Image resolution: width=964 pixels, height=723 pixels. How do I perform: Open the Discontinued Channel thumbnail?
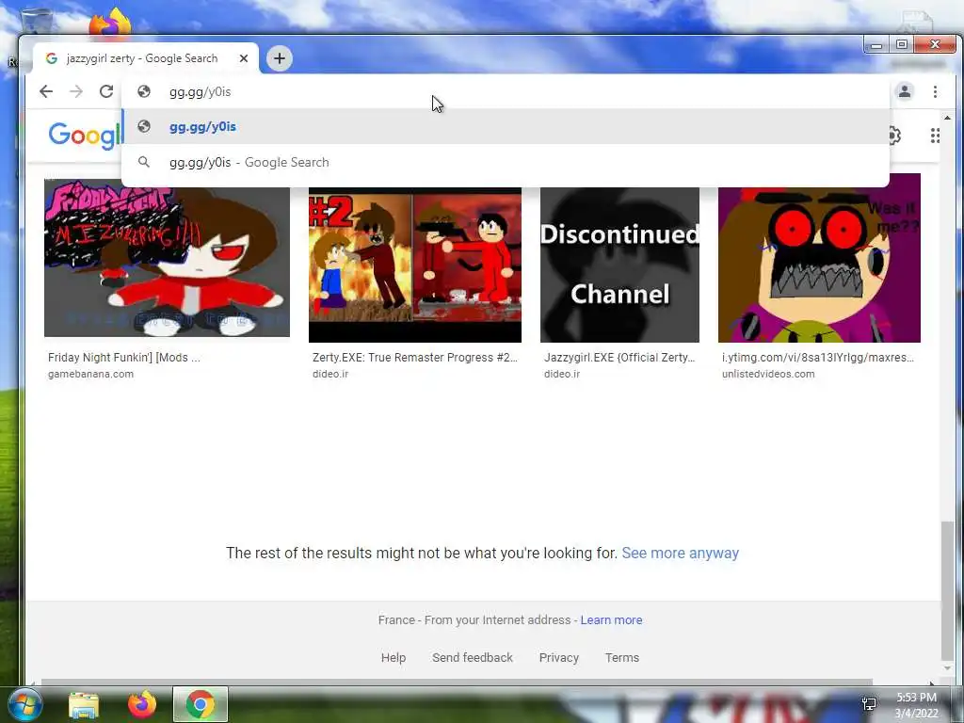point(619,265)
